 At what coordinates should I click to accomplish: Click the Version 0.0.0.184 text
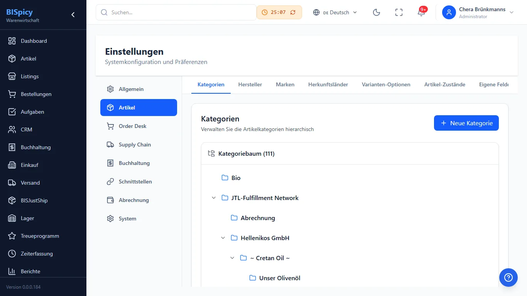pos(23,287)
